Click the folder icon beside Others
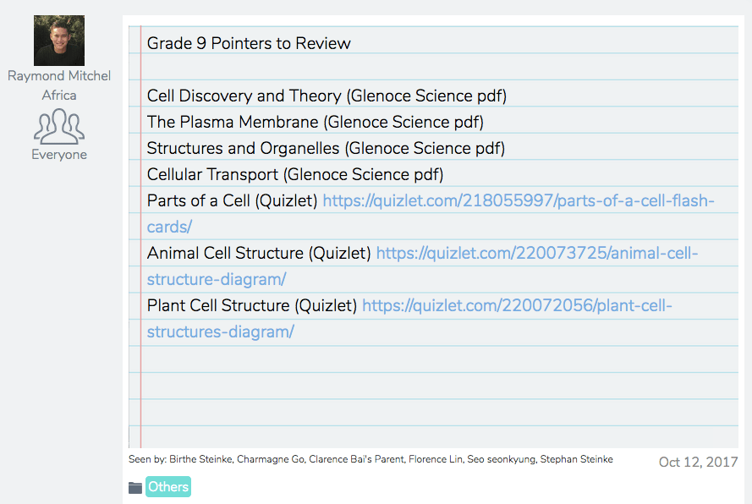Screen dimensions: 752x504 pyautogui.click(x=135, y=487)
